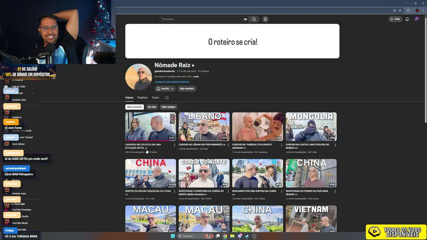The image size is (427, 240).
Task: Open options for REGIÃO ESQUECIDA DA CHINA video
Action: [x=174, y=192]
